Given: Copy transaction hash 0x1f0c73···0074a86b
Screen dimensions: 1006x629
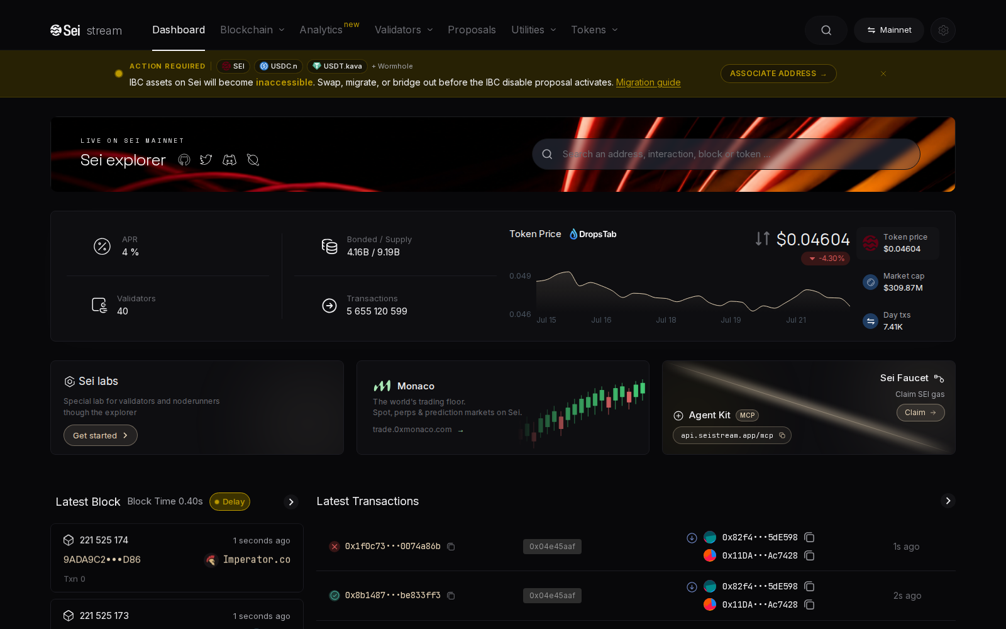Looking at the screenshot, I should click(x=451, y=547).
